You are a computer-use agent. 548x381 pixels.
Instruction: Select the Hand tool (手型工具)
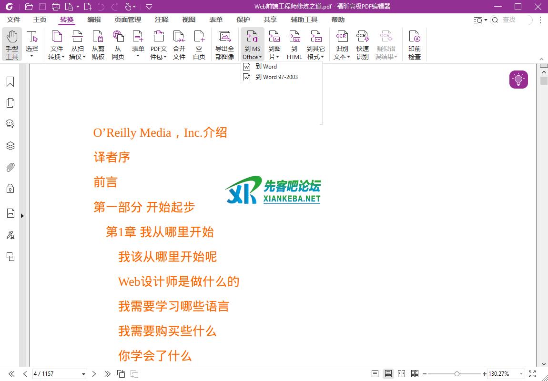coord(12,44)
